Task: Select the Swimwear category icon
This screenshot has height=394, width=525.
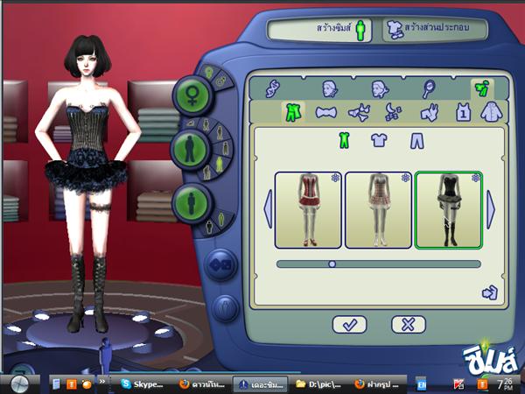Action: (x=430, y=113)
